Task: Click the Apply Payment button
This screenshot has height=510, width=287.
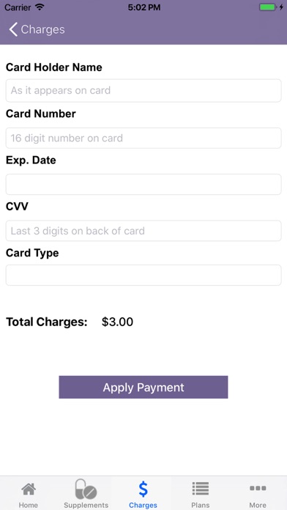Action: [143, 387]
